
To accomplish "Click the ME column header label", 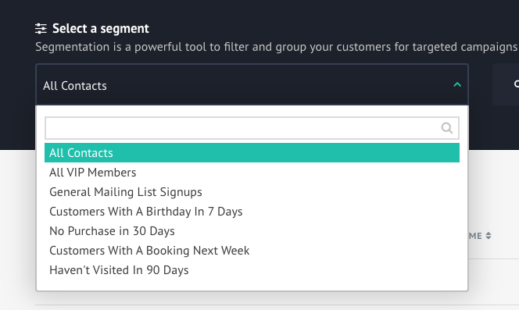I will tap(475, 236).
